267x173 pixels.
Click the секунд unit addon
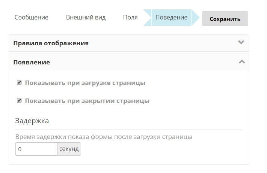(x=69, y=149)
